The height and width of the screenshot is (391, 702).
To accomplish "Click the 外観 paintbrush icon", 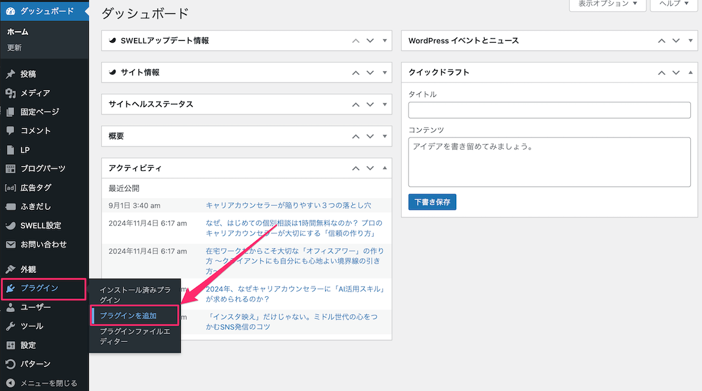I will 10,269.
